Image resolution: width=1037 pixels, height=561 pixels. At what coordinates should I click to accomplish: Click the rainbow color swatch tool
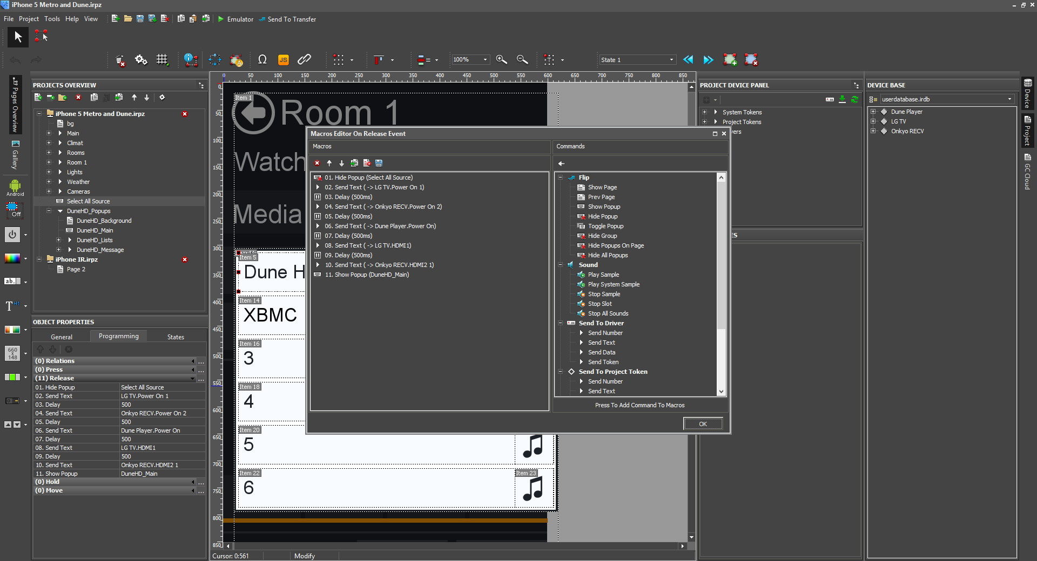12,258
